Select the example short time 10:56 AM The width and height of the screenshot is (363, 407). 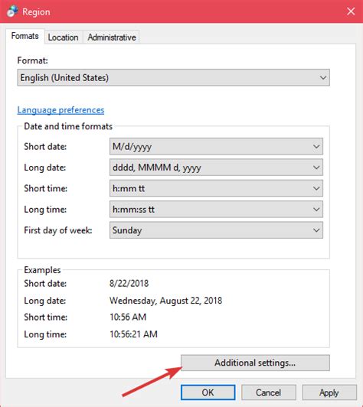click(x=128, y=317)
